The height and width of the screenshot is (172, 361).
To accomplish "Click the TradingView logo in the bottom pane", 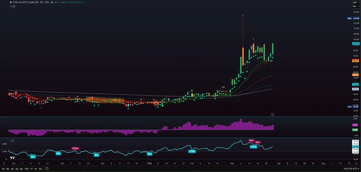I will tap(12, 158).
